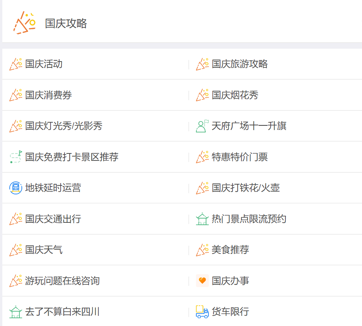Open 特惠特价门票 link
The height and width of the screenshot is (326, 362).
tap(240, 157)
